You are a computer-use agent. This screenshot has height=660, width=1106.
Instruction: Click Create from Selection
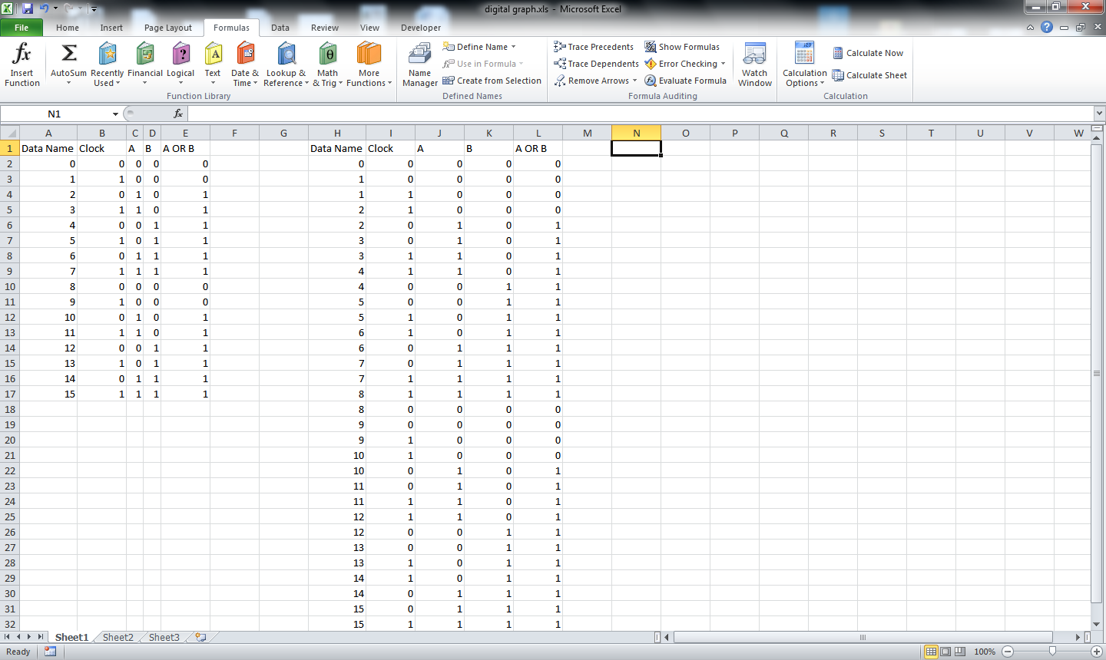click(492, 80)
